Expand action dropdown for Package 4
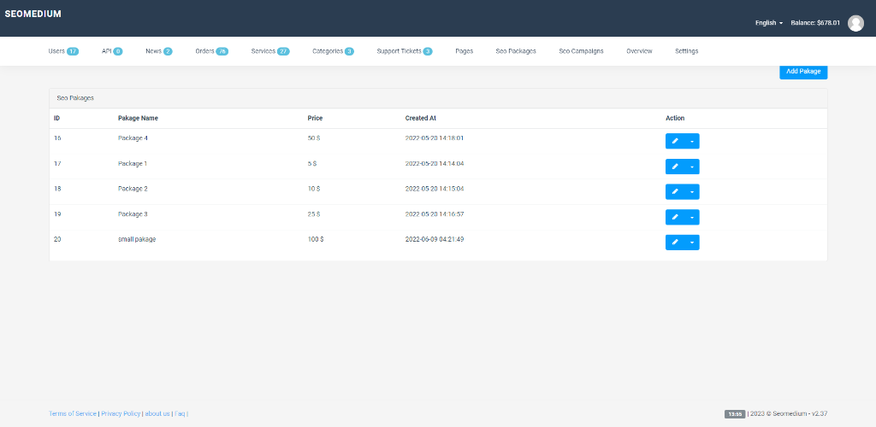876x427 pixels. point(692,141)
